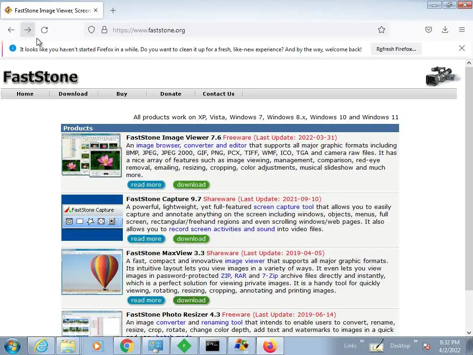Follow the image viewer link

click(245, 261)
